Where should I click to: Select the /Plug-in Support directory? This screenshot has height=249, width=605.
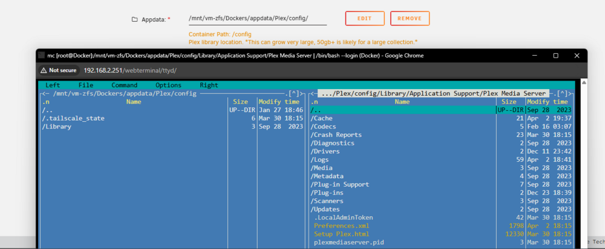click(441, 184)
